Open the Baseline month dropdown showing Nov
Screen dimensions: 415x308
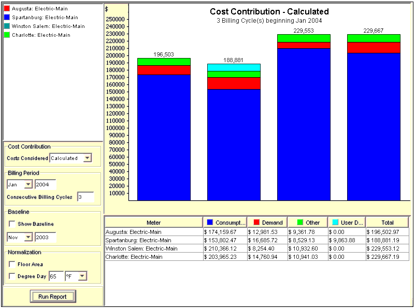coord(28,237)
